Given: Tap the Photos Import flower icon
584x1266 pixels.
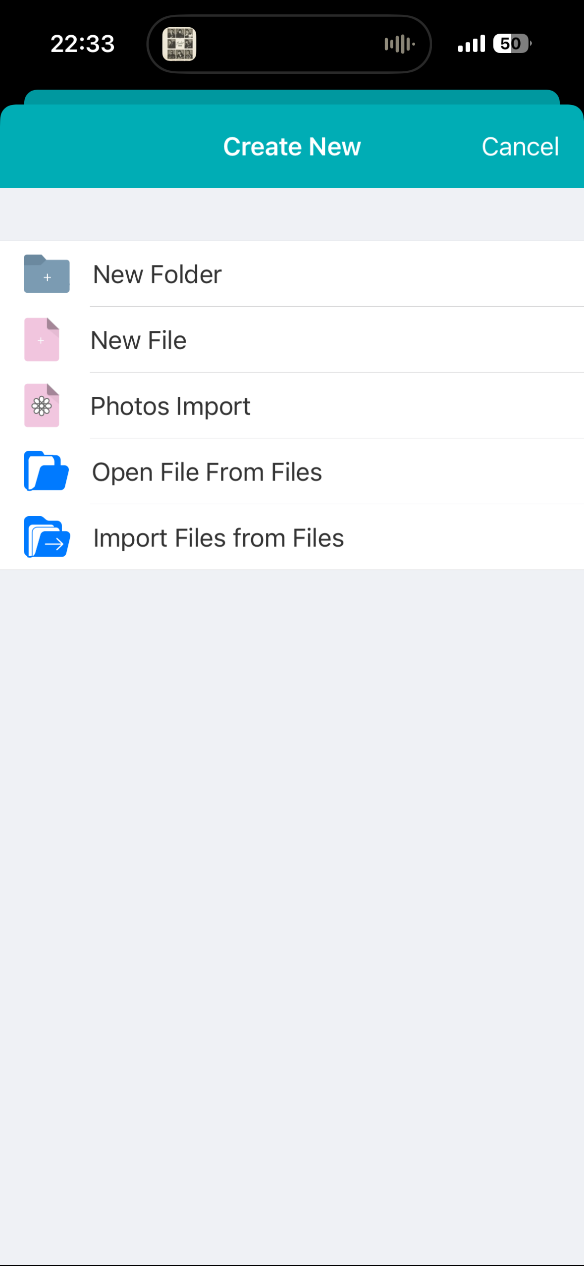Looking at the screenshot, I should tap(42, 406).
